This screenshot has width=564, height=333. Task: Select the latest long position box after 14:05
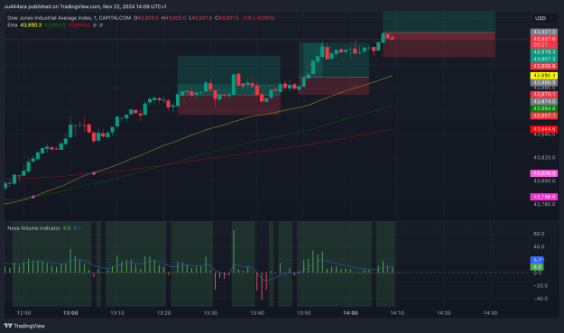click(x=439, y=33)
